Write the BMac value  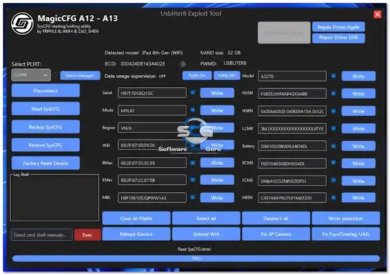coord(217,163)
